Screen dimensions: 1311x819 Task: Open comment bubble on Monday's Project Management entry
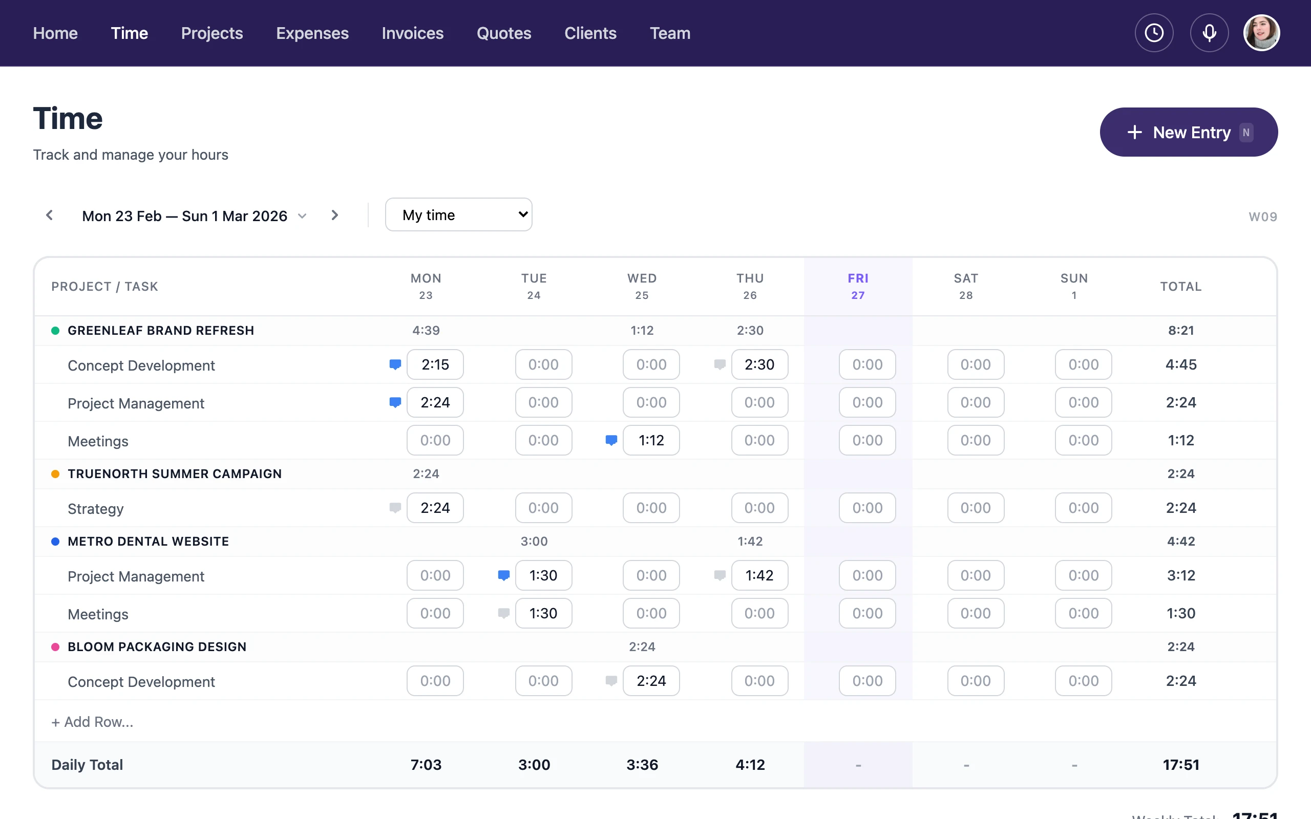coord(395,402)
